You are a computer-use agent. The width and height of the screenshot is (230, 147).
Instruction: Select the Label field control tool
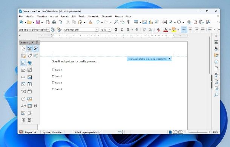tap(29, 56)
